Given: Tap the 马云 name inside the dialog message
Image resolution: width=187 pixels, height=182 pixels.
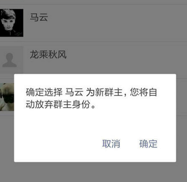Looking at the screenshot, I should [x=74, y=92].
